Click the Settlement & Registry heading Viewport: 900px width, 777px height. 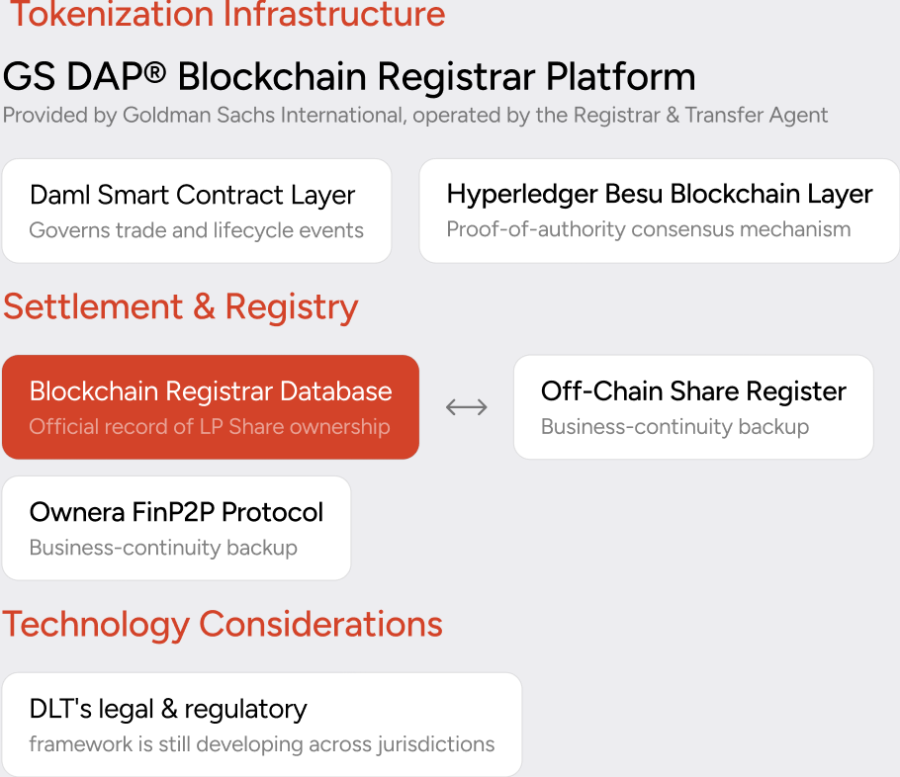(x=180, y=307)
